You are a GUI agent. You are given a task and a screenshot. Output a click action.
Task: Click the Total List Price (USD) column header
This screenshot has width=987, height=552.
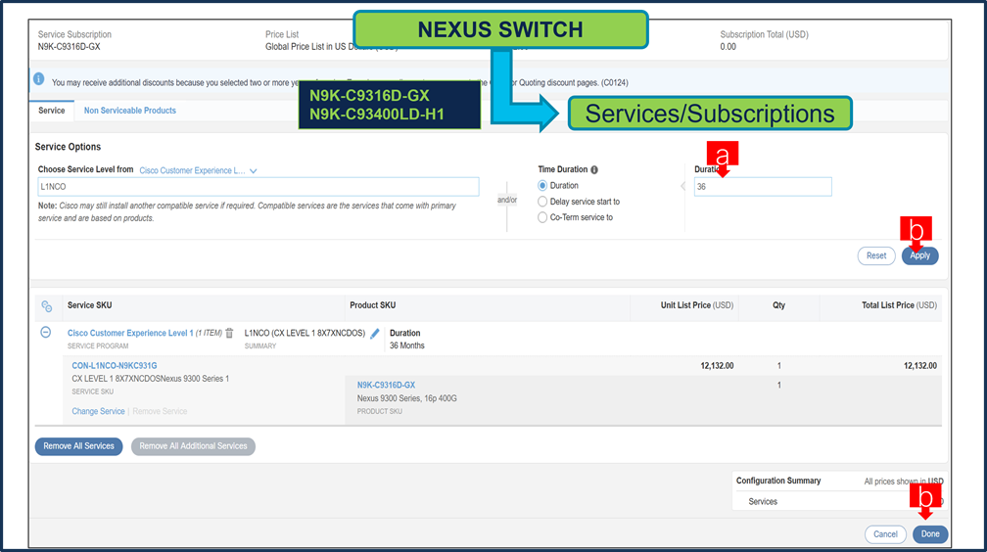tap(899, 305)
